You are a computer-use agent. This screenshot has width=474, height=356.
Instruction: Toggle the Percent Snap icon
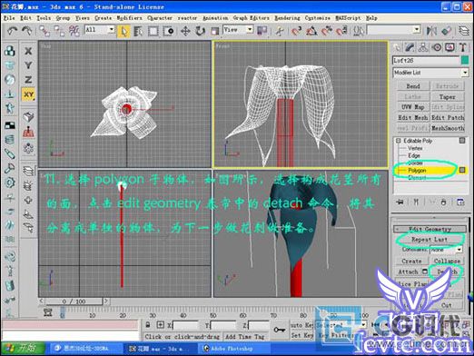(x=326, y=31)
